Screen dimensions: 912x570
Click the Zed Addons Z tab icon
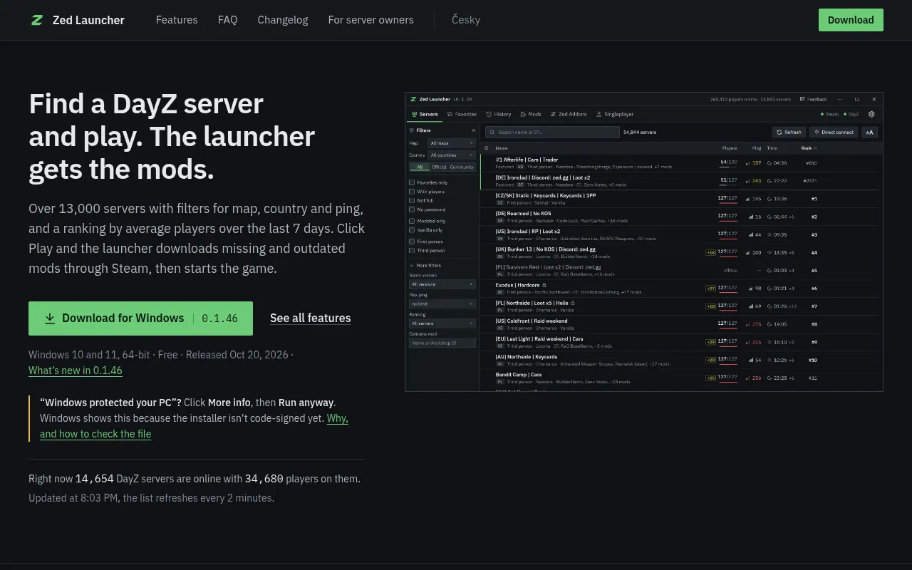(x=553, y=114)
